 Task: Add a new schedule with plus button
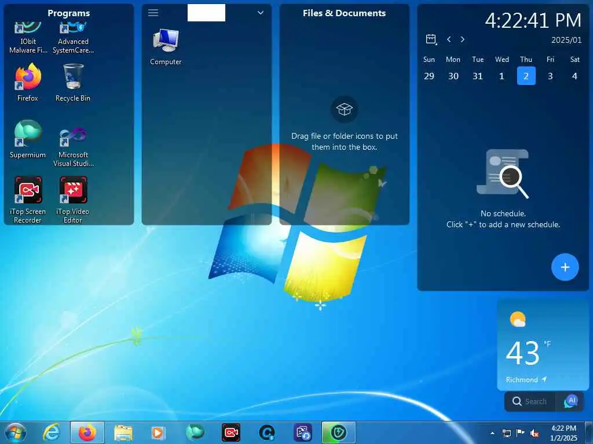click(565, 267)
